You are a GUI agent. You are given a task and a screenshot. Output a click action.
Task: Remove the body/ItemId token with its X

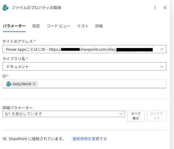pos(34,84)
